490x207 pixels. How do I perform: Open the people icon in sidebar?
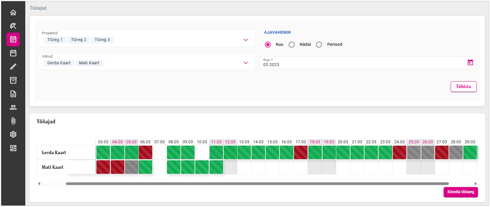pyautogui.click(x=13, y=107)
